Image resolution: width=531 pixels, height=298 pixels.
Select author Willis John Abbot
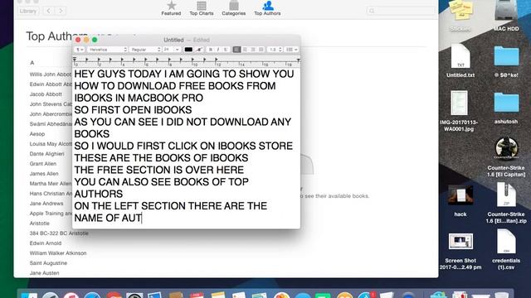click(51, 74)
